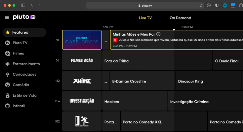Select the O Duelo Final program
This screenshot has height=132, width=243.
(x=228, y=60)
